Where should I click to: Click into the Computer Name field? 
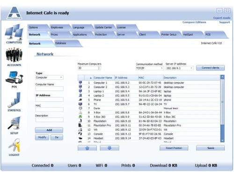pyautogui.click(x=50, y=89)
